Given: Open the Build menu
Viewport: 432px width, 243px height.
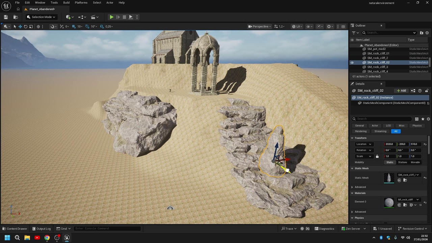Looking at the screenshot, I should (66, 3).
